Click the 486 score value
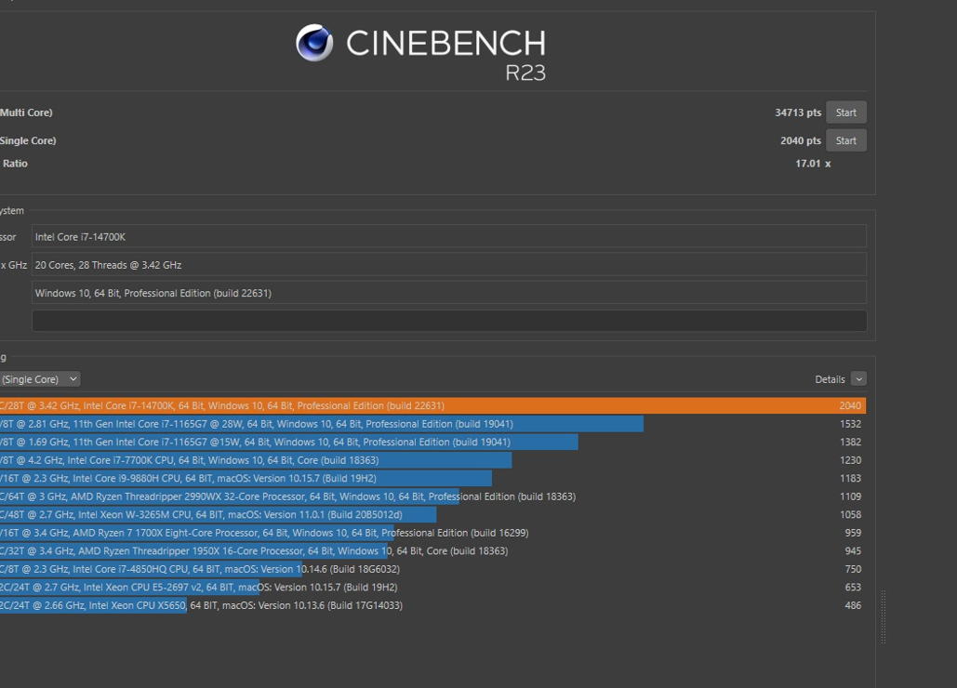Viewport: 957px width, 688px height. pos(853,605)
